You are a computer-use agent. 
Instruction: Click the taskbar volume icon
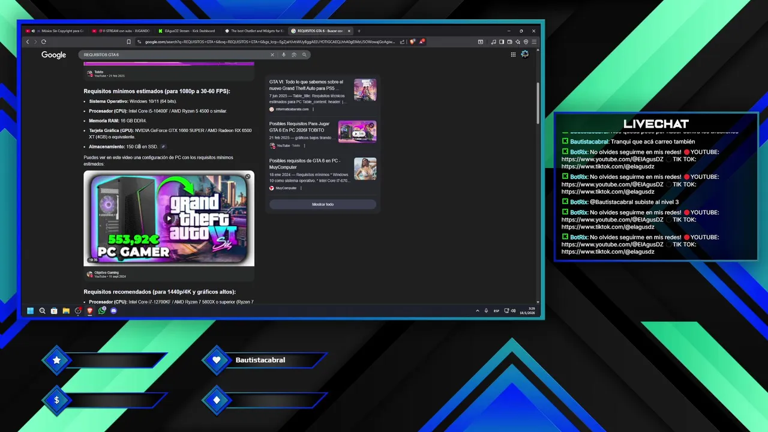(514, 311)
